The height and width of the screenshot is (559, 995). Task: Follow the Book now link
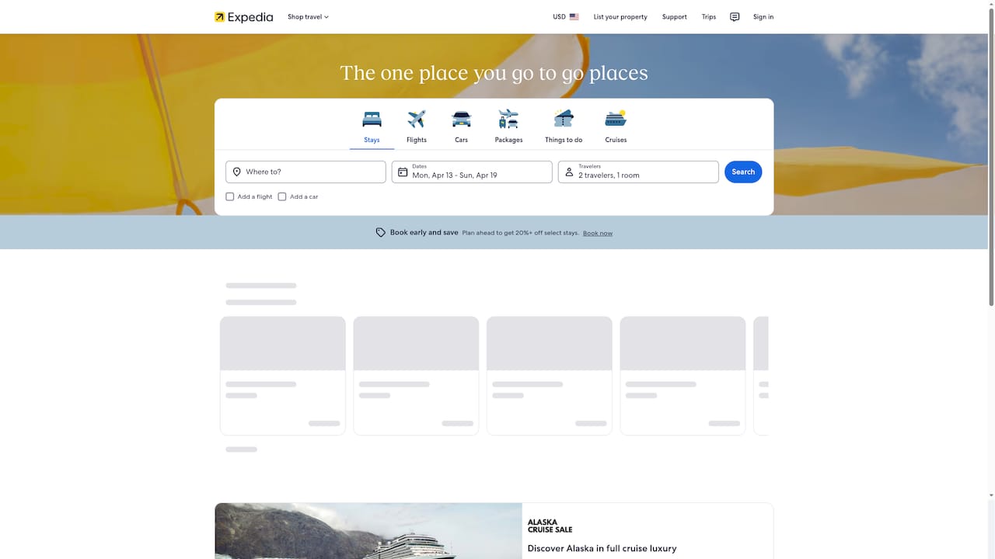click(597, 233)
